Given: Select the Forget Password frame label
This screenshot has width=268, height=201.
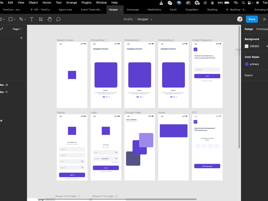Looking at the screenshot, I should coord(202,40).
